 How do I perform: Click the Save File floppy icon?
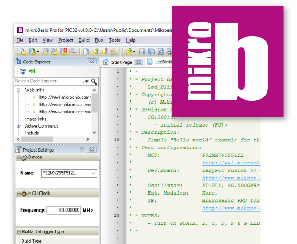click(x=142, y=52)
